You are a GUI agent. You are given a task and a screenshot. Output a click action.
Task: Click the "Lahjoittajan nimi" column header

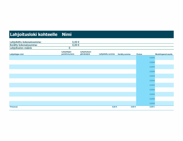[x=17, y=54]
